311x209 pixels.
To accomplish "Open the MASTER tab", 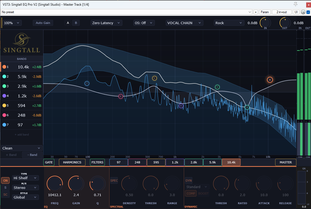I will pos(286,162).
